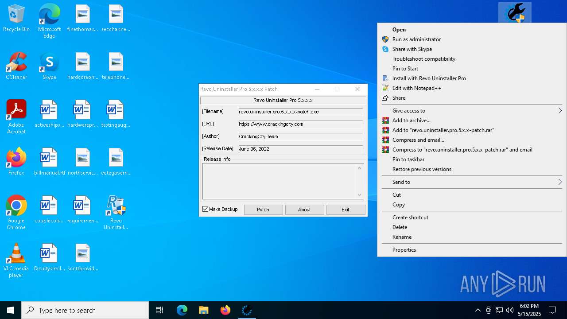The image size is (567, 319).
Task: Select Adobe Acrobat desktop icon
Action: (16, 117)
